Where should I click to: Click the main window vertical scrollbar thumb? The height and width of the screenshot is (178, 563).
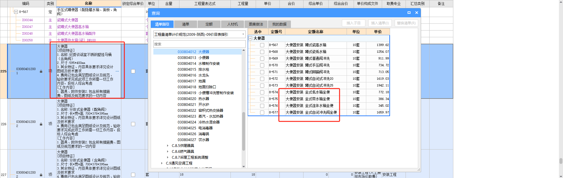(561, 161)
